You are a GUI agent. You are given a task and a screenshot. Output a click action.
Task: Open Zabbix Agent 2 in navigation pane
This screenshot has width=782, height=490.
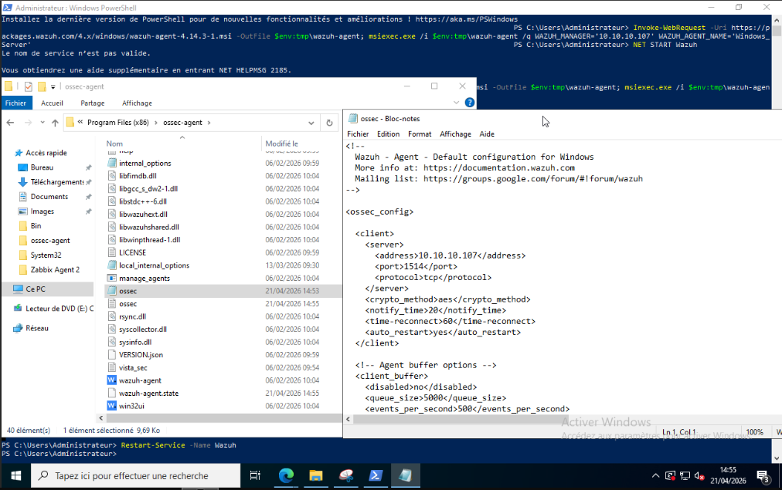[x=55, y=269]
